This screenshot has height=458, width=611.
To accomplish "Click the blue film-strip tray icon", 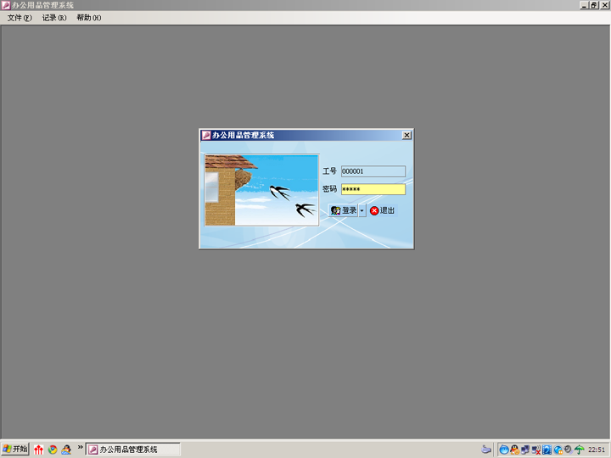I will (x=547, y=450).
